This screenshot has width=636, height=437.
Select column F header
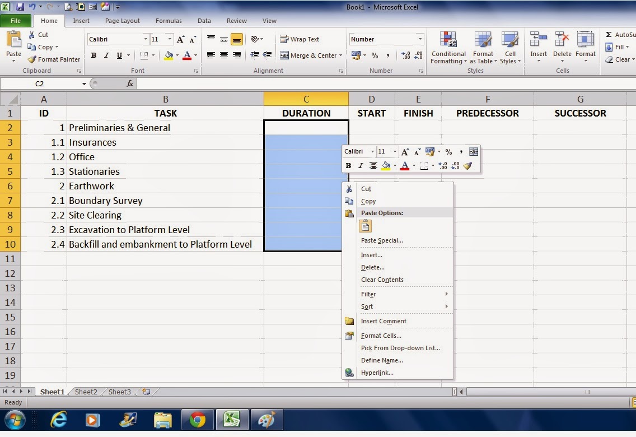tap(488, 99)
